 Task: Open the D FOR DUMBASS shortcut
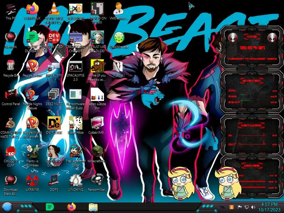(x=32, y=42)
